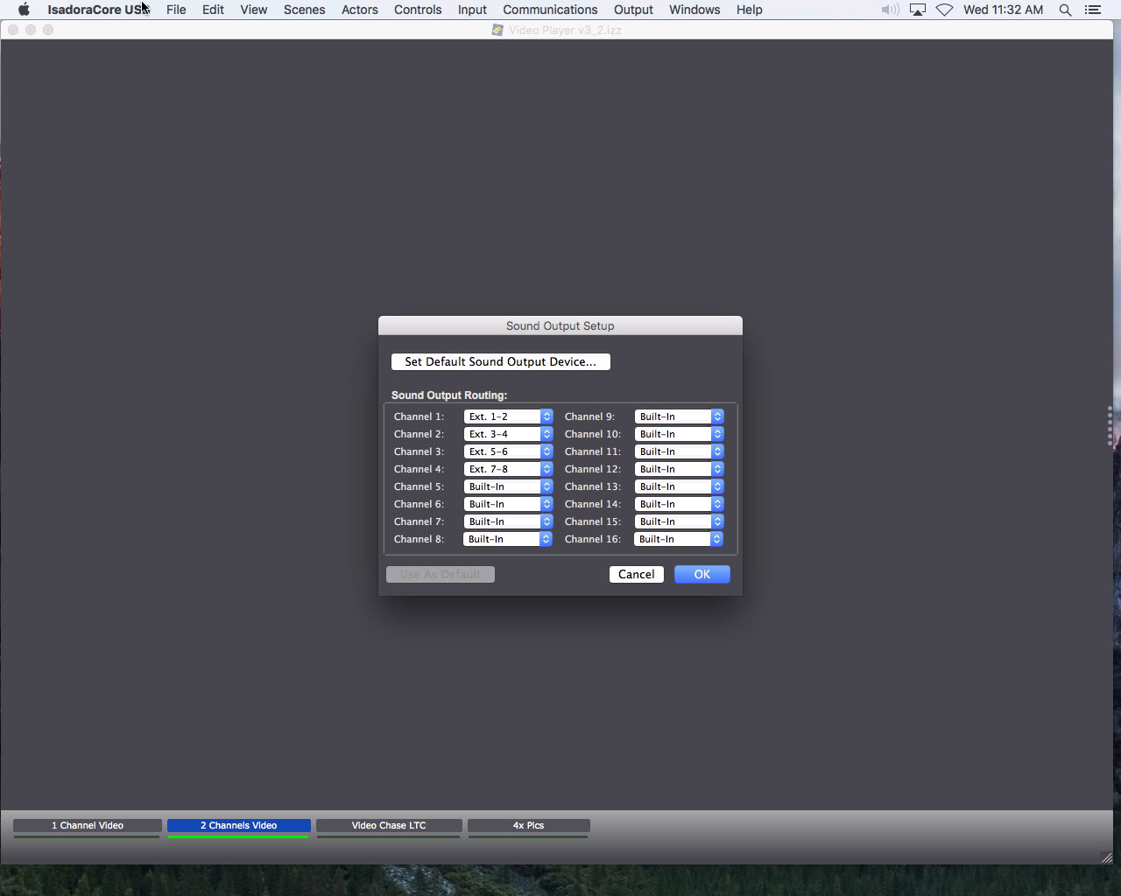Open Channel 11 routing dropdown
This screenshot has height=896, width=1121.
tap(679, 451)
